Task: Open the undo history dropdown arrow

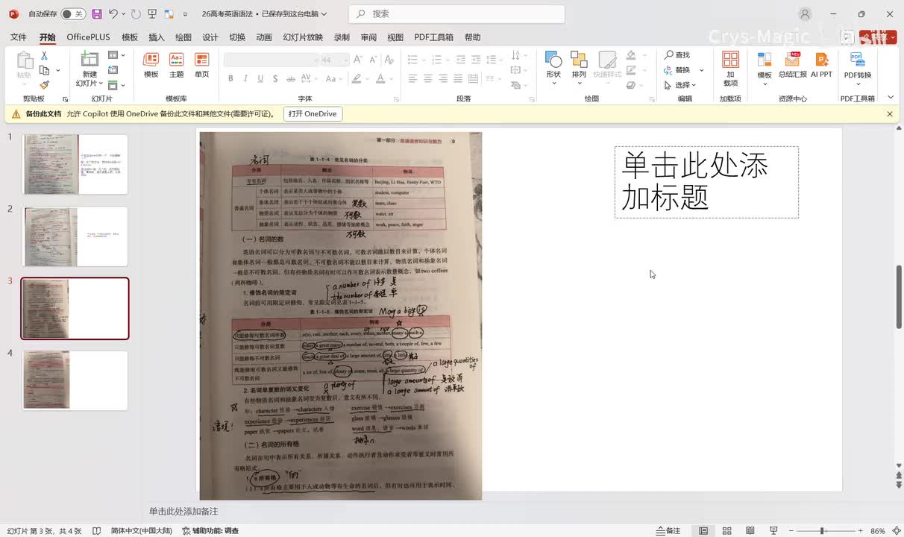Action: click(x=123, y=14)
